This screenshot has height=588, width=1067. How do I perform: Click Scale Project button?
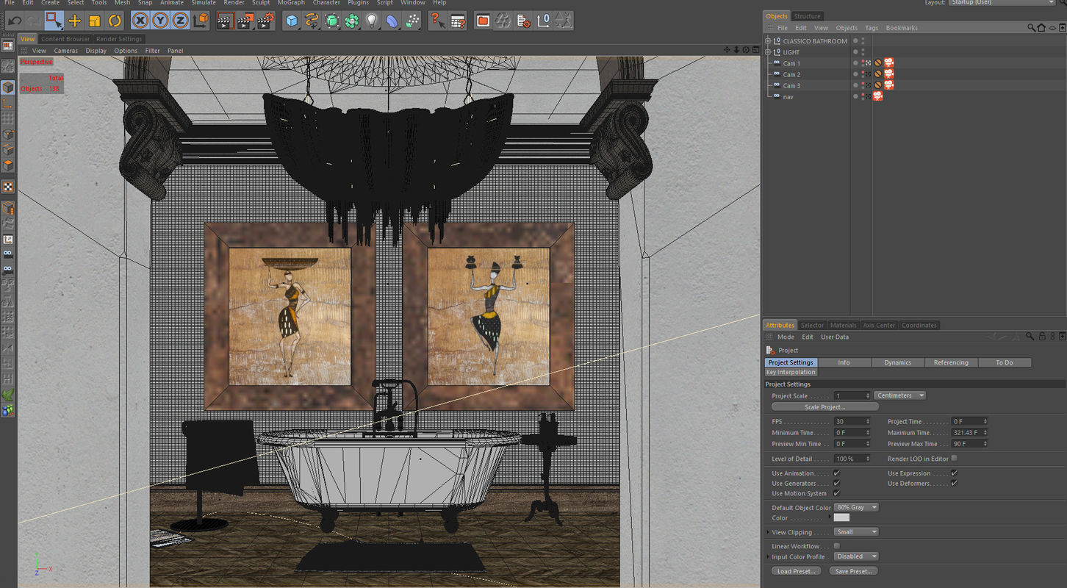[x=824, y=406]
